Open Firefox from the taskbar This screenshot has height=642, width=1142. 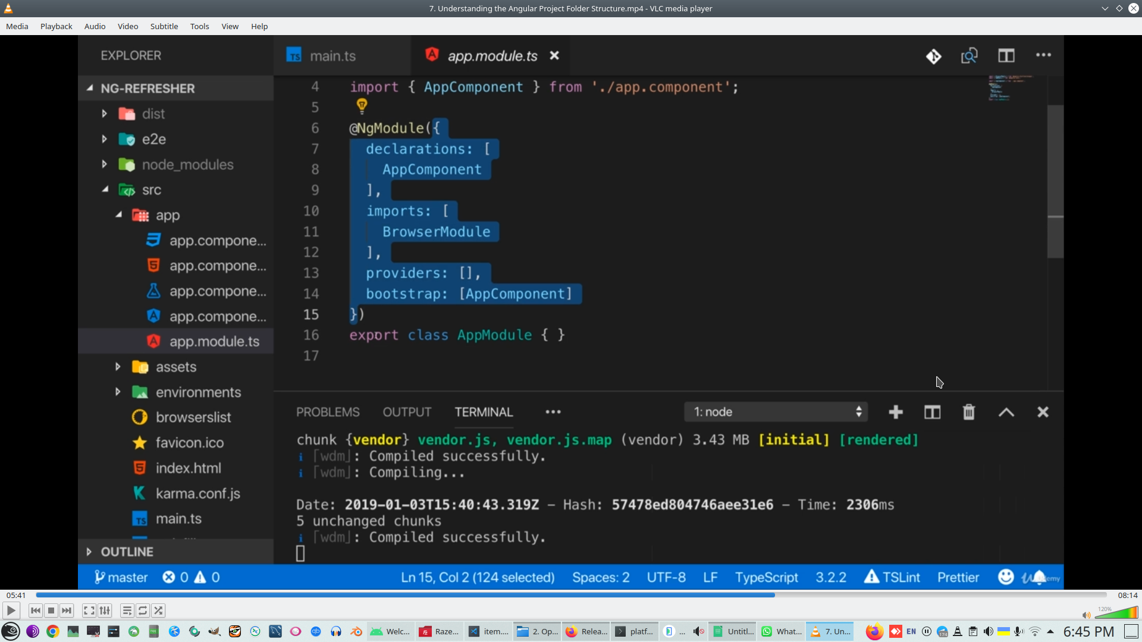[873, 631]
